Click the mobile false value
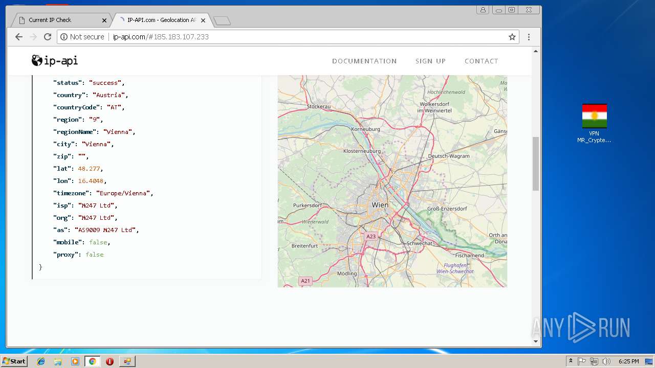The image size is (655, 368). tap(98, 242)
